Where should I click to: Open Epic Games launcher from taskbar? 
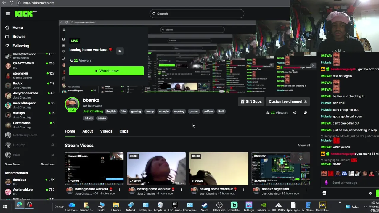(x=175, y=206)
